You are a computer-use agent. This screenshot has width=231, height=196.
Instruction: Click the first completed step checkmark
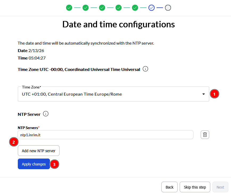coord(69,8)
